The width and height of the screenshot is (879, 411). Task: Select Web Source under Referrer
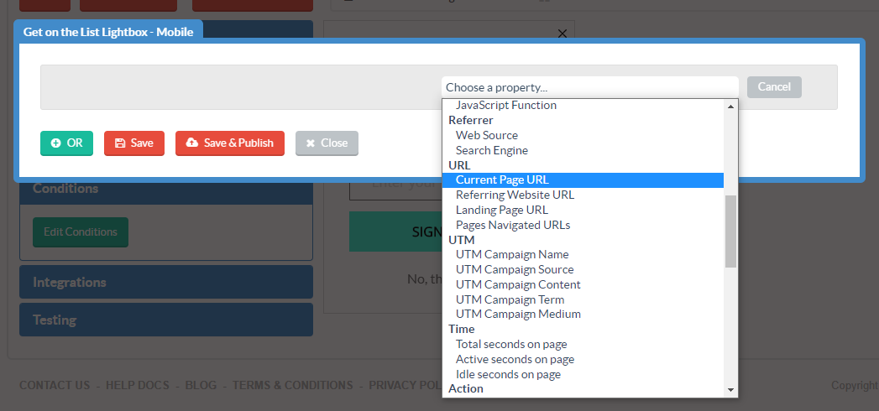coord(487,135)
